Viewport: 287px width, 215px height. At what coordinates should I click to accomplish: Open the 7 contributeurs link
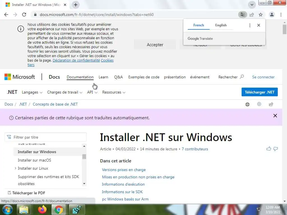(x=195, y=149)
